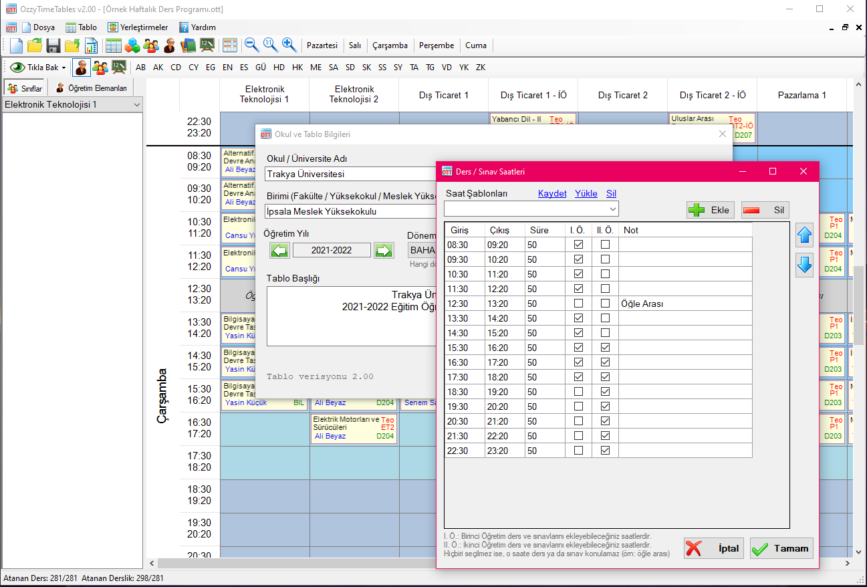Click the Kaydet link for time templates
The image size is (867, 587).
(x=552, y=193)
